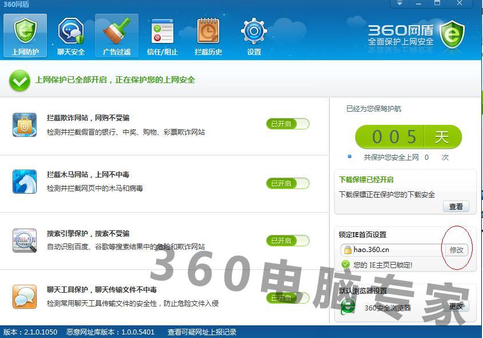The height and width of the screenshot is (338, 483).
Task: Click the chess knight trojan icon
Action: 25,182
